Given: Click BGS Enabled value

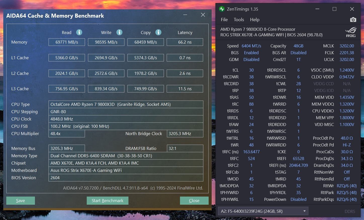Looking at the screenshot, I should [251, 53].
